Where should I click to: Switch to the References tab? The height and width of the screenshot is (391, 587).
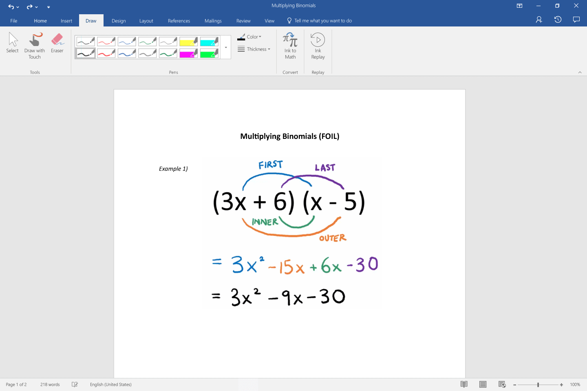pos(179,21)
